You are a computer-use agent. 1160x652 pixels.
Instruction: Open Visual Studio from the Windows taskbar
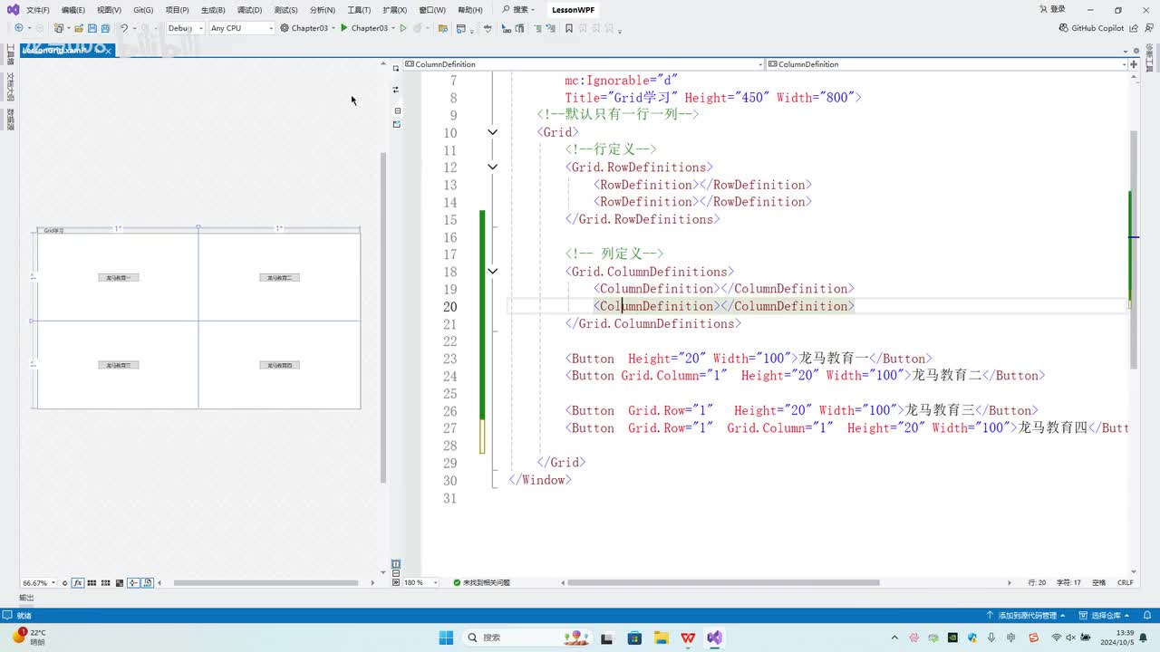coord(714,638)
